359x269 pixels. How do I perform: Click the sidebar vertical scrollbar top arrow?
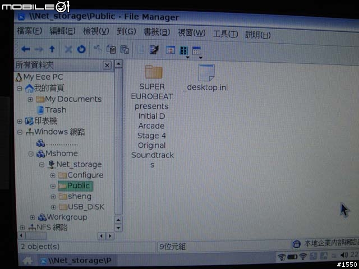pos(118,64)
